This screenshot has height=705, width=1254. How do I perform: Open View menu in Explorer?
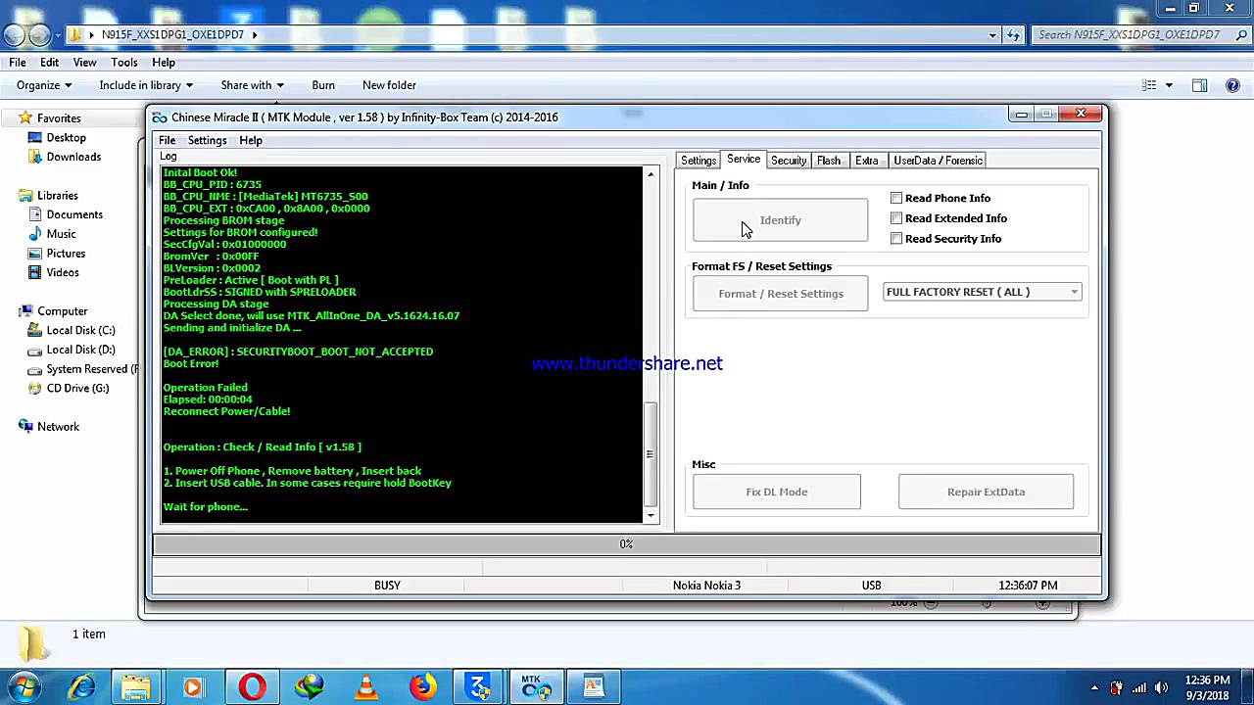pos(84,63)
